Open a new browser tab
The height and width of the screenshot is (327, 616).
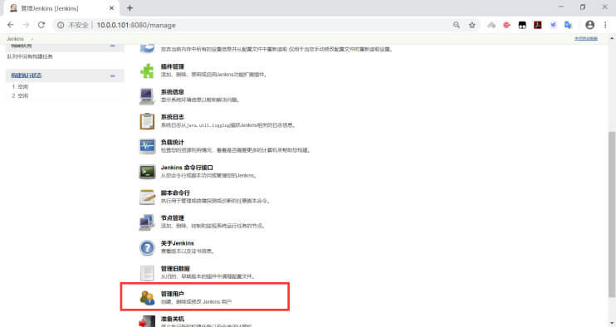pos(130,7)
